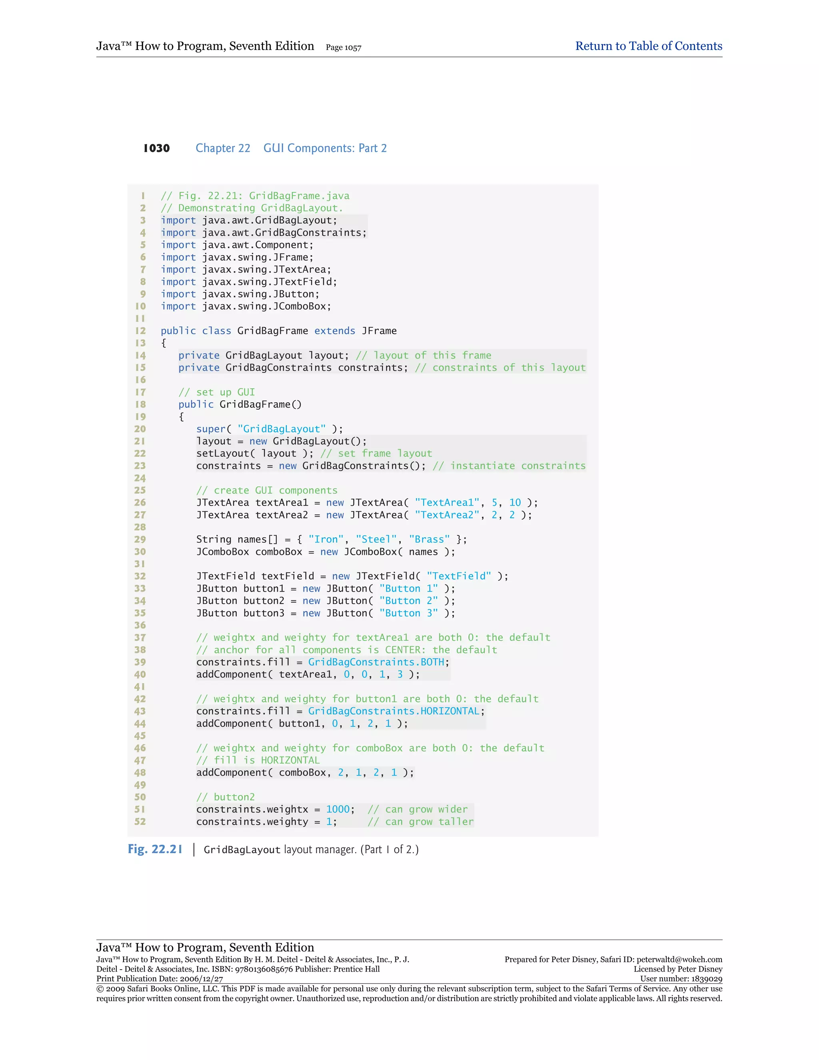This screenshot has height=1060, width=819.
Task: Click the header title Java How to Program
Action: pos(205,46)
